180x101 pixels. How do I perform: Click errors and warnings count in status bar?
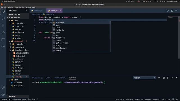31,100
